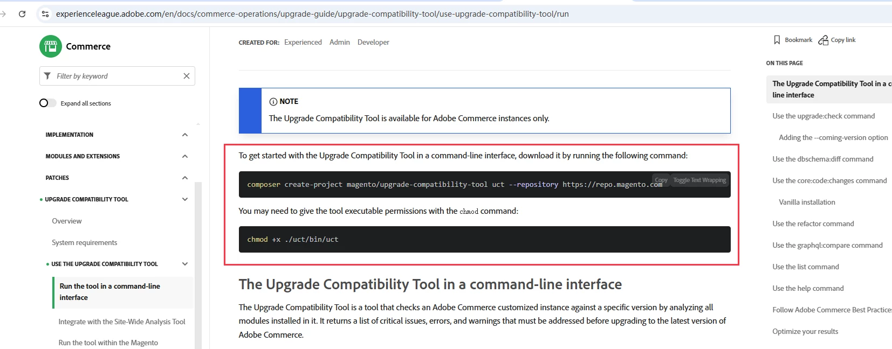Viewport: 892px width, 349px height.
Task: Click the Copy link icon
Action: [823, 40]
